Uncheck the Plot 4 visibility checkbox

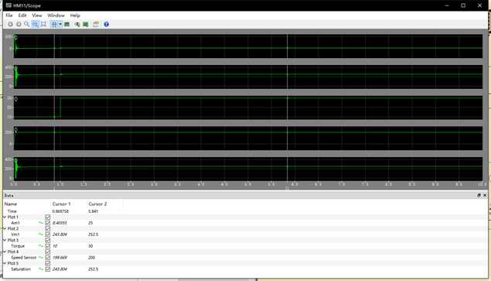point(48,252)
